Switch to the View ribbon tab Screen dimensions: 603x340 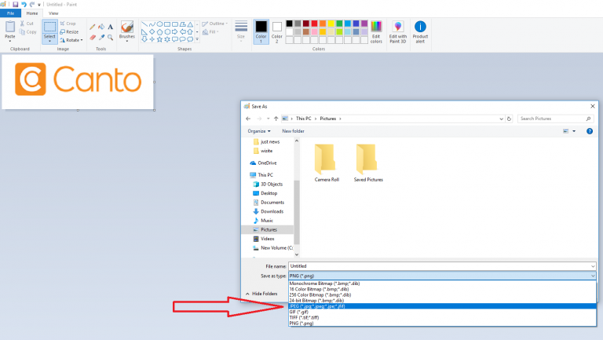point(53,13)
